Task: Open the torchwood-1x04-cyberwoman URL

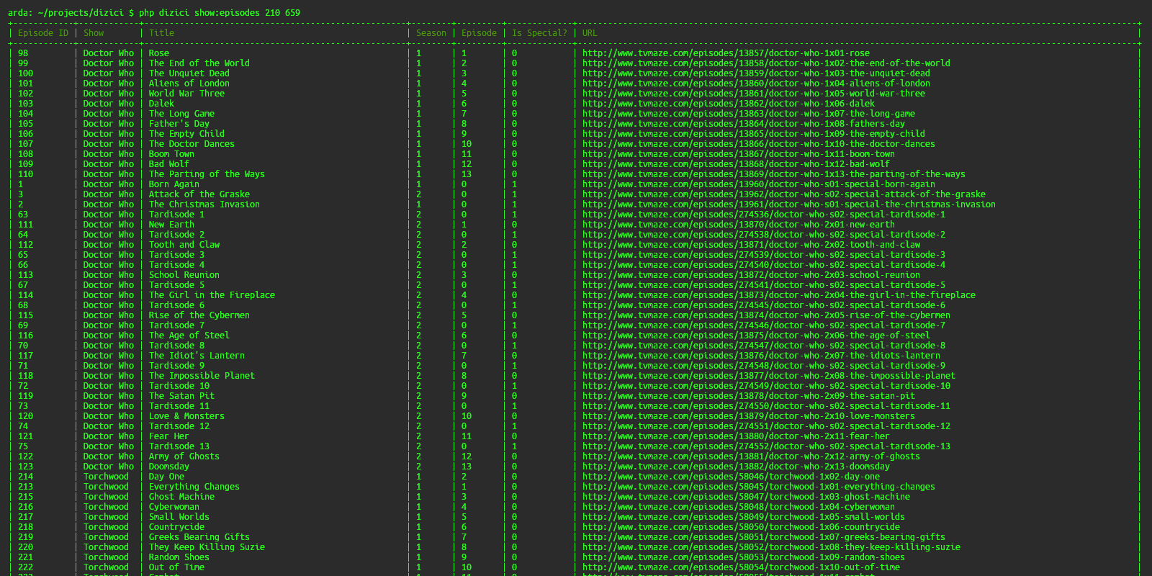Action: pos(739,507)
